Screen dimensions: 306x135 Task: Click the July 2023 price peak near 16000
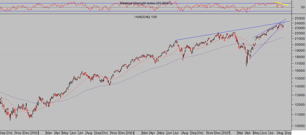82,72
